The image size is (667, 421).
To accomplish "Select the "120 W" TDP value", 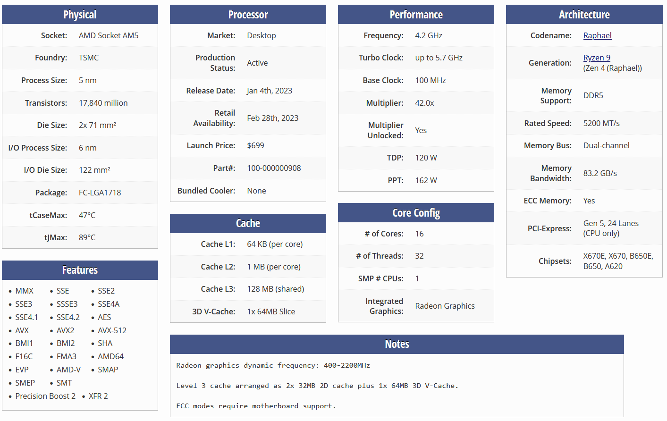I will pos(426,158).
